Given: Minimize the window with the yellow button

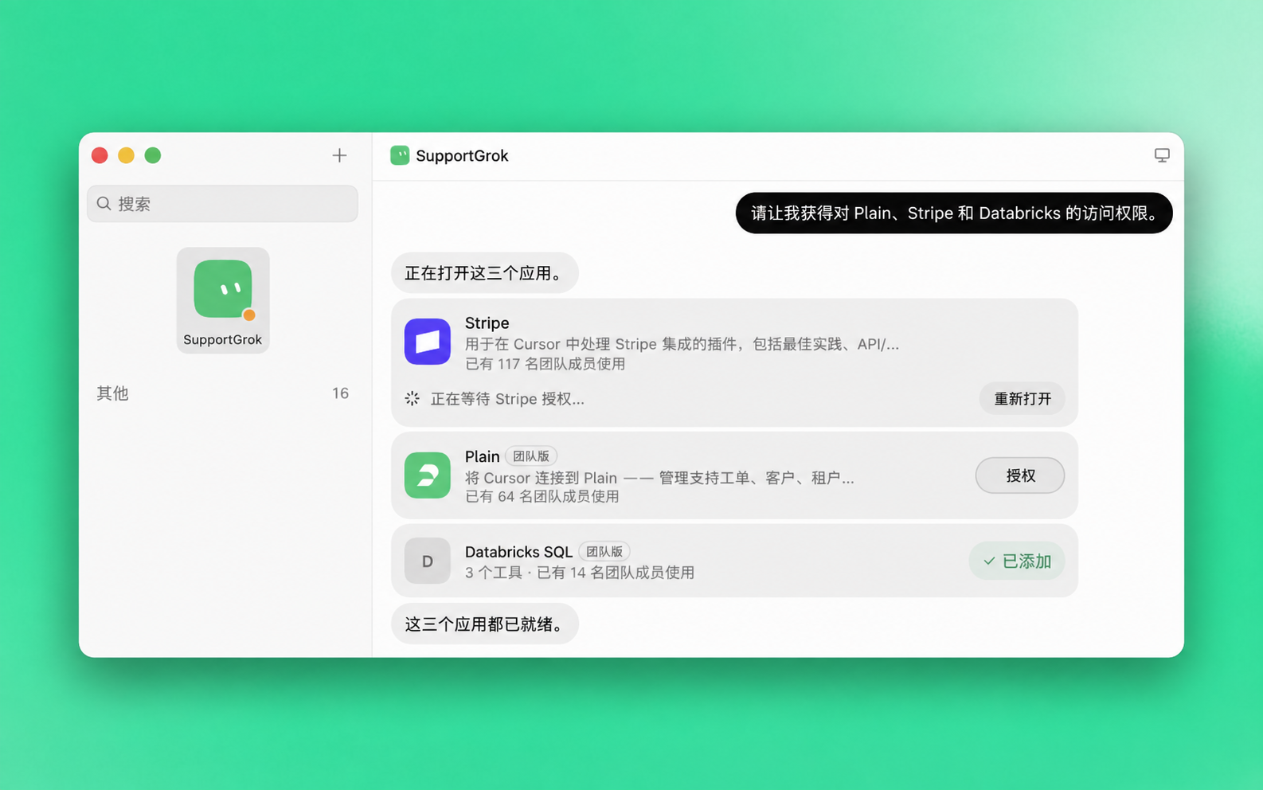Looking at the screenshot, I should click(126, 155).
